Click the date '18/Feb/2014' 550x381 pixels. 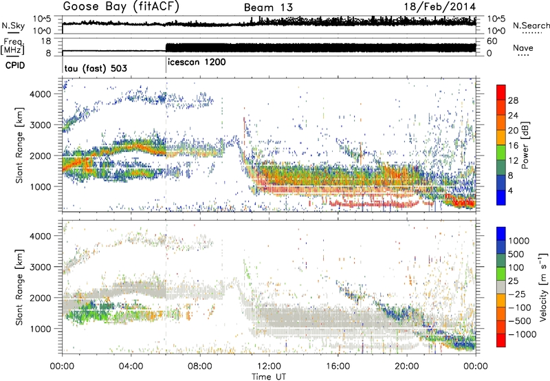pyautogui.click(x=440, y=7)
